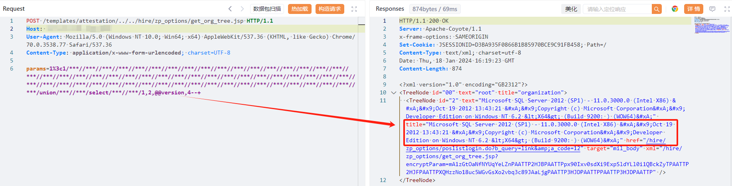Screen dimensions: 732x186
Task: Click the orange 详情 details button
Action: tap(693, 9)
